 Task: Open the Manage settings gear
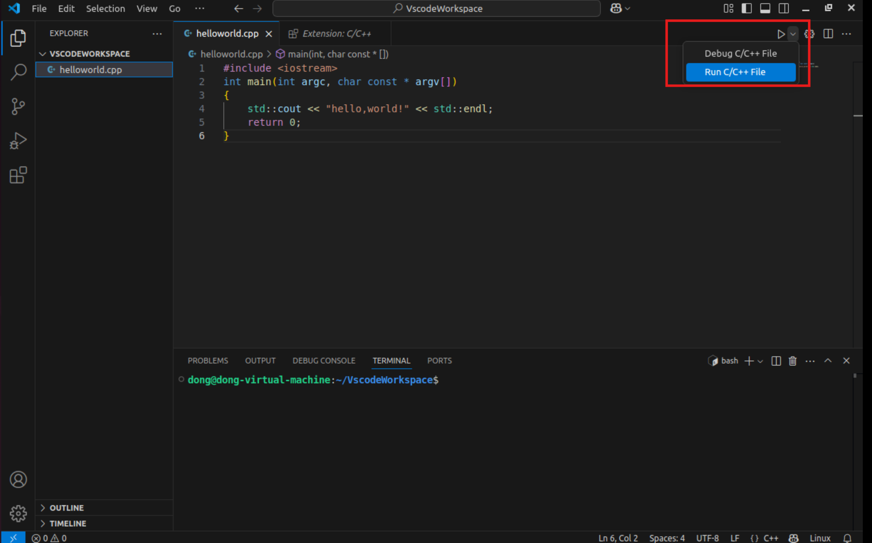[18, 514]
